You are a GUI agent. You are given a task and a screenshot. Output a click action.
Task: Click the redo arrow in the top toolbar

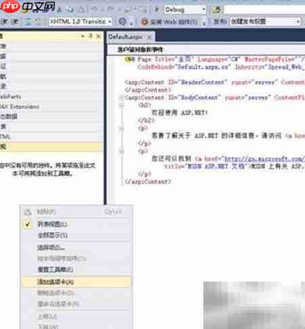pos(110,9)
